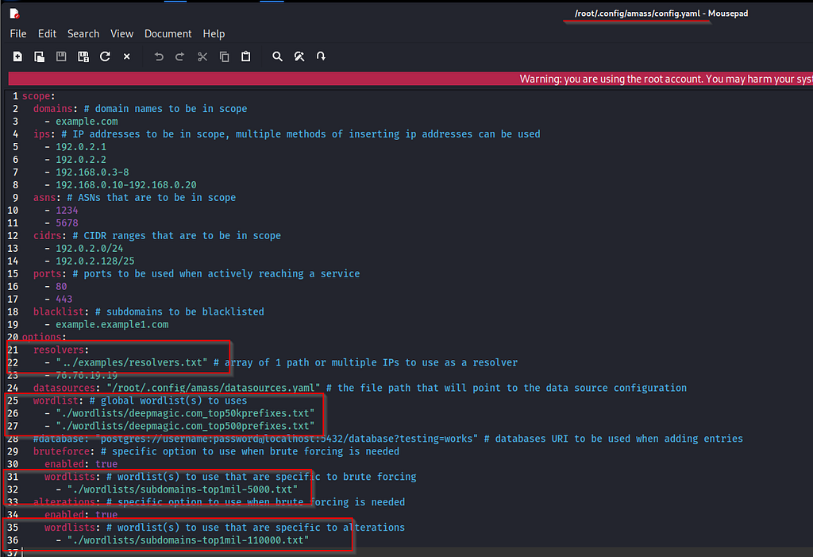Click the Save document icon
This screenshot has height=557, width=813.
pos(61,56)
